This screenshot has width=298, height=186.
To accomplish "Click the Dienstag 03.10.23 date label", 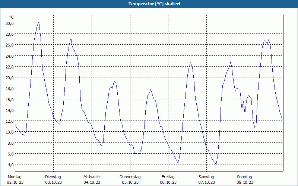I will point(53,180).
